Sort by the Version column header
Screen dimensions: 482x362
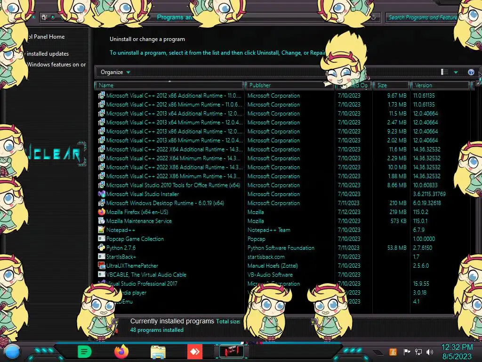click(440, 85)
